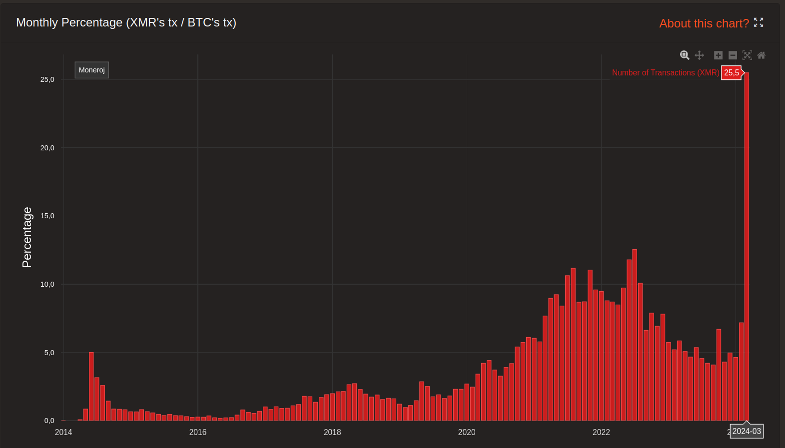Reset axes with the home icon

762,55
